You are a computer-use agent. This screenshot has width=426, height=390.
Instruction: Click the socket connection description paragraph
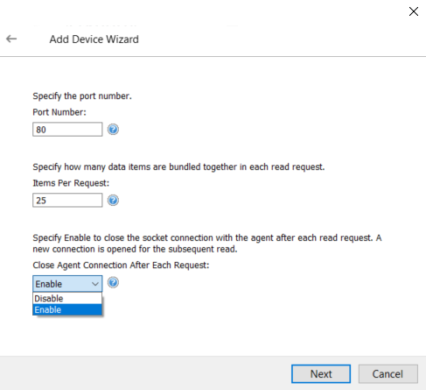point(207,244)
